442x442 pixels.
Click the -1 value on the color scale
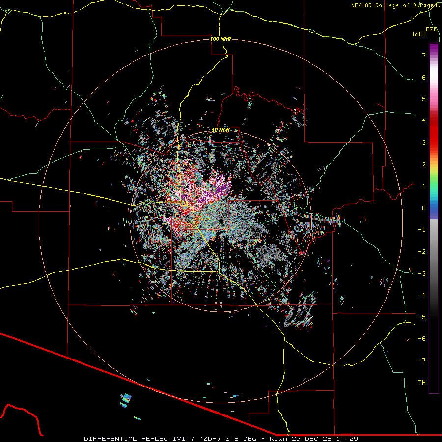[422, 230]
